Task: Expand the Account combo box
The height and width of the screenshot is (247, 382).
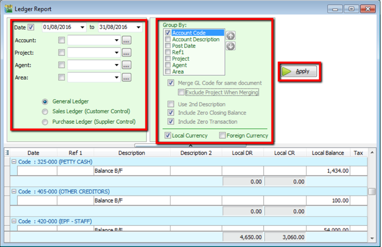Action: pos(117,41)
